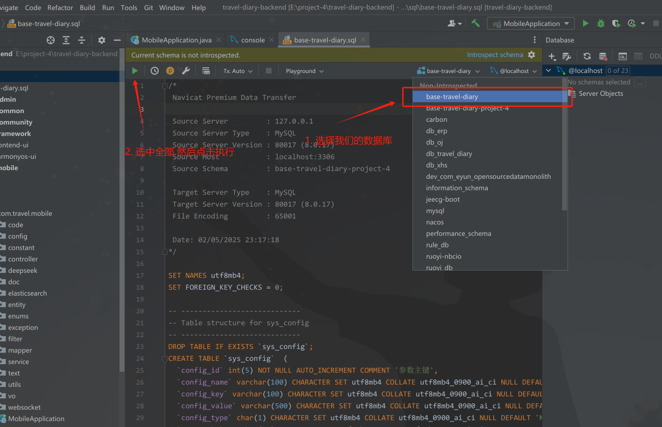Debug MobileApplication with the bug icon
The width and height of the screenshot is (662, 427).
(x=601, y=23)
